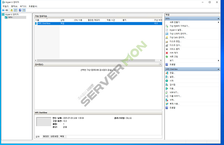Click the Up one level toolbar icon
This screenshot has width=224, height=145.
[x=12, y=10]
